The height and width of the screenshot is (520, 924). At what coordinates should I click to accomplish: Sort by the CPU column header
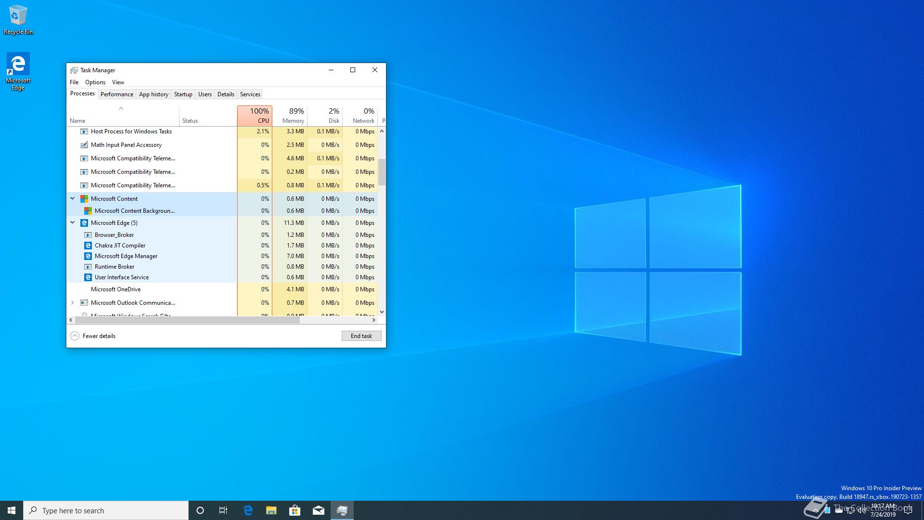(255, 116)
